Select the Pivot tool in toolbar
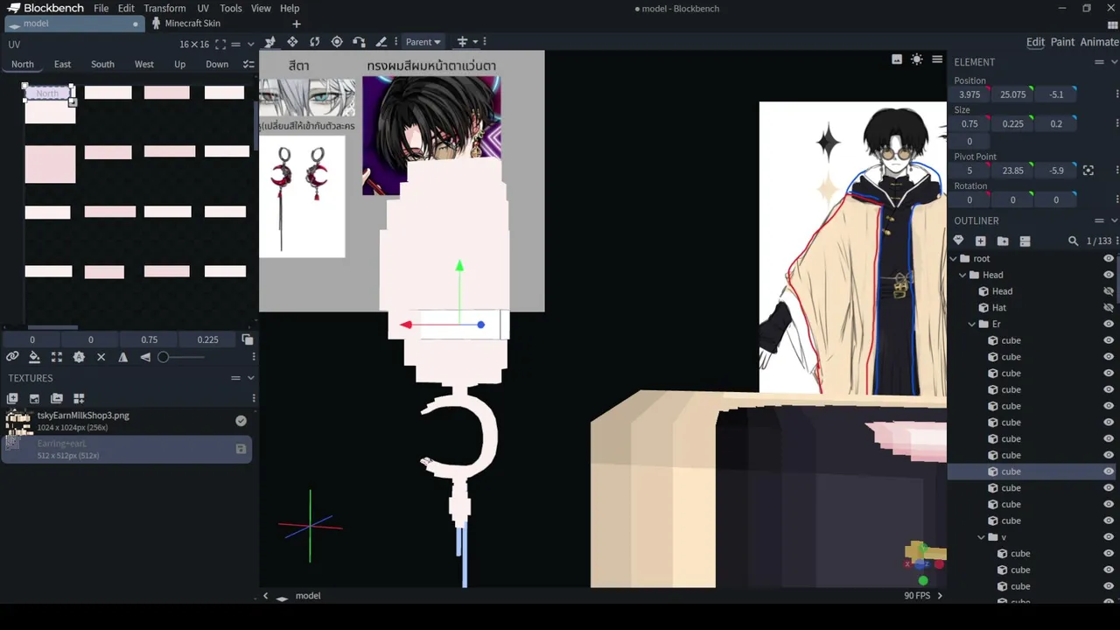Screen dimensions: 1120x630 coord(337,42)
